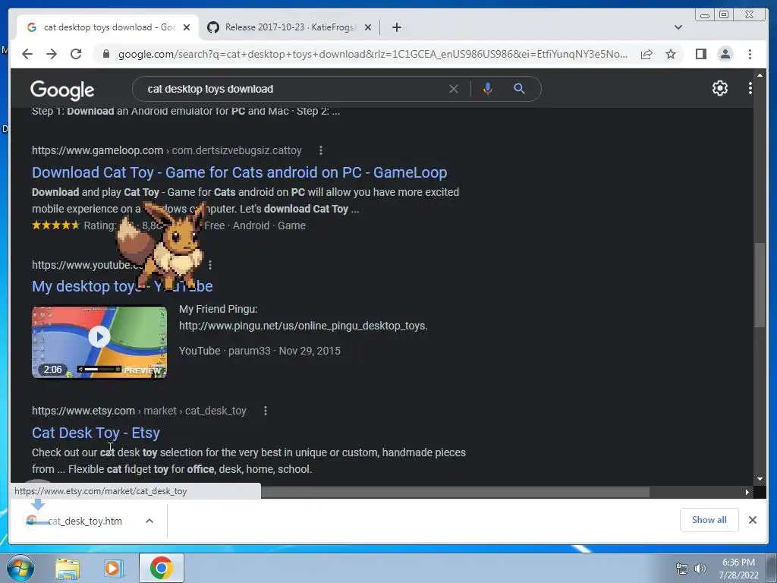
Task: Click the Eevee desktop pet sprite
Action: point(162,247)
